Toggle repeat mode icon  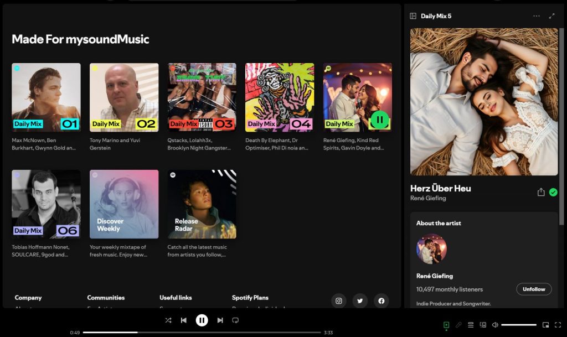pos(235,320)
